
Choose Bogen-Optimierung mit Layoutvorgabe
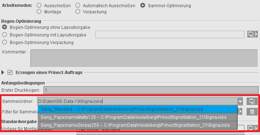(4, 35)
